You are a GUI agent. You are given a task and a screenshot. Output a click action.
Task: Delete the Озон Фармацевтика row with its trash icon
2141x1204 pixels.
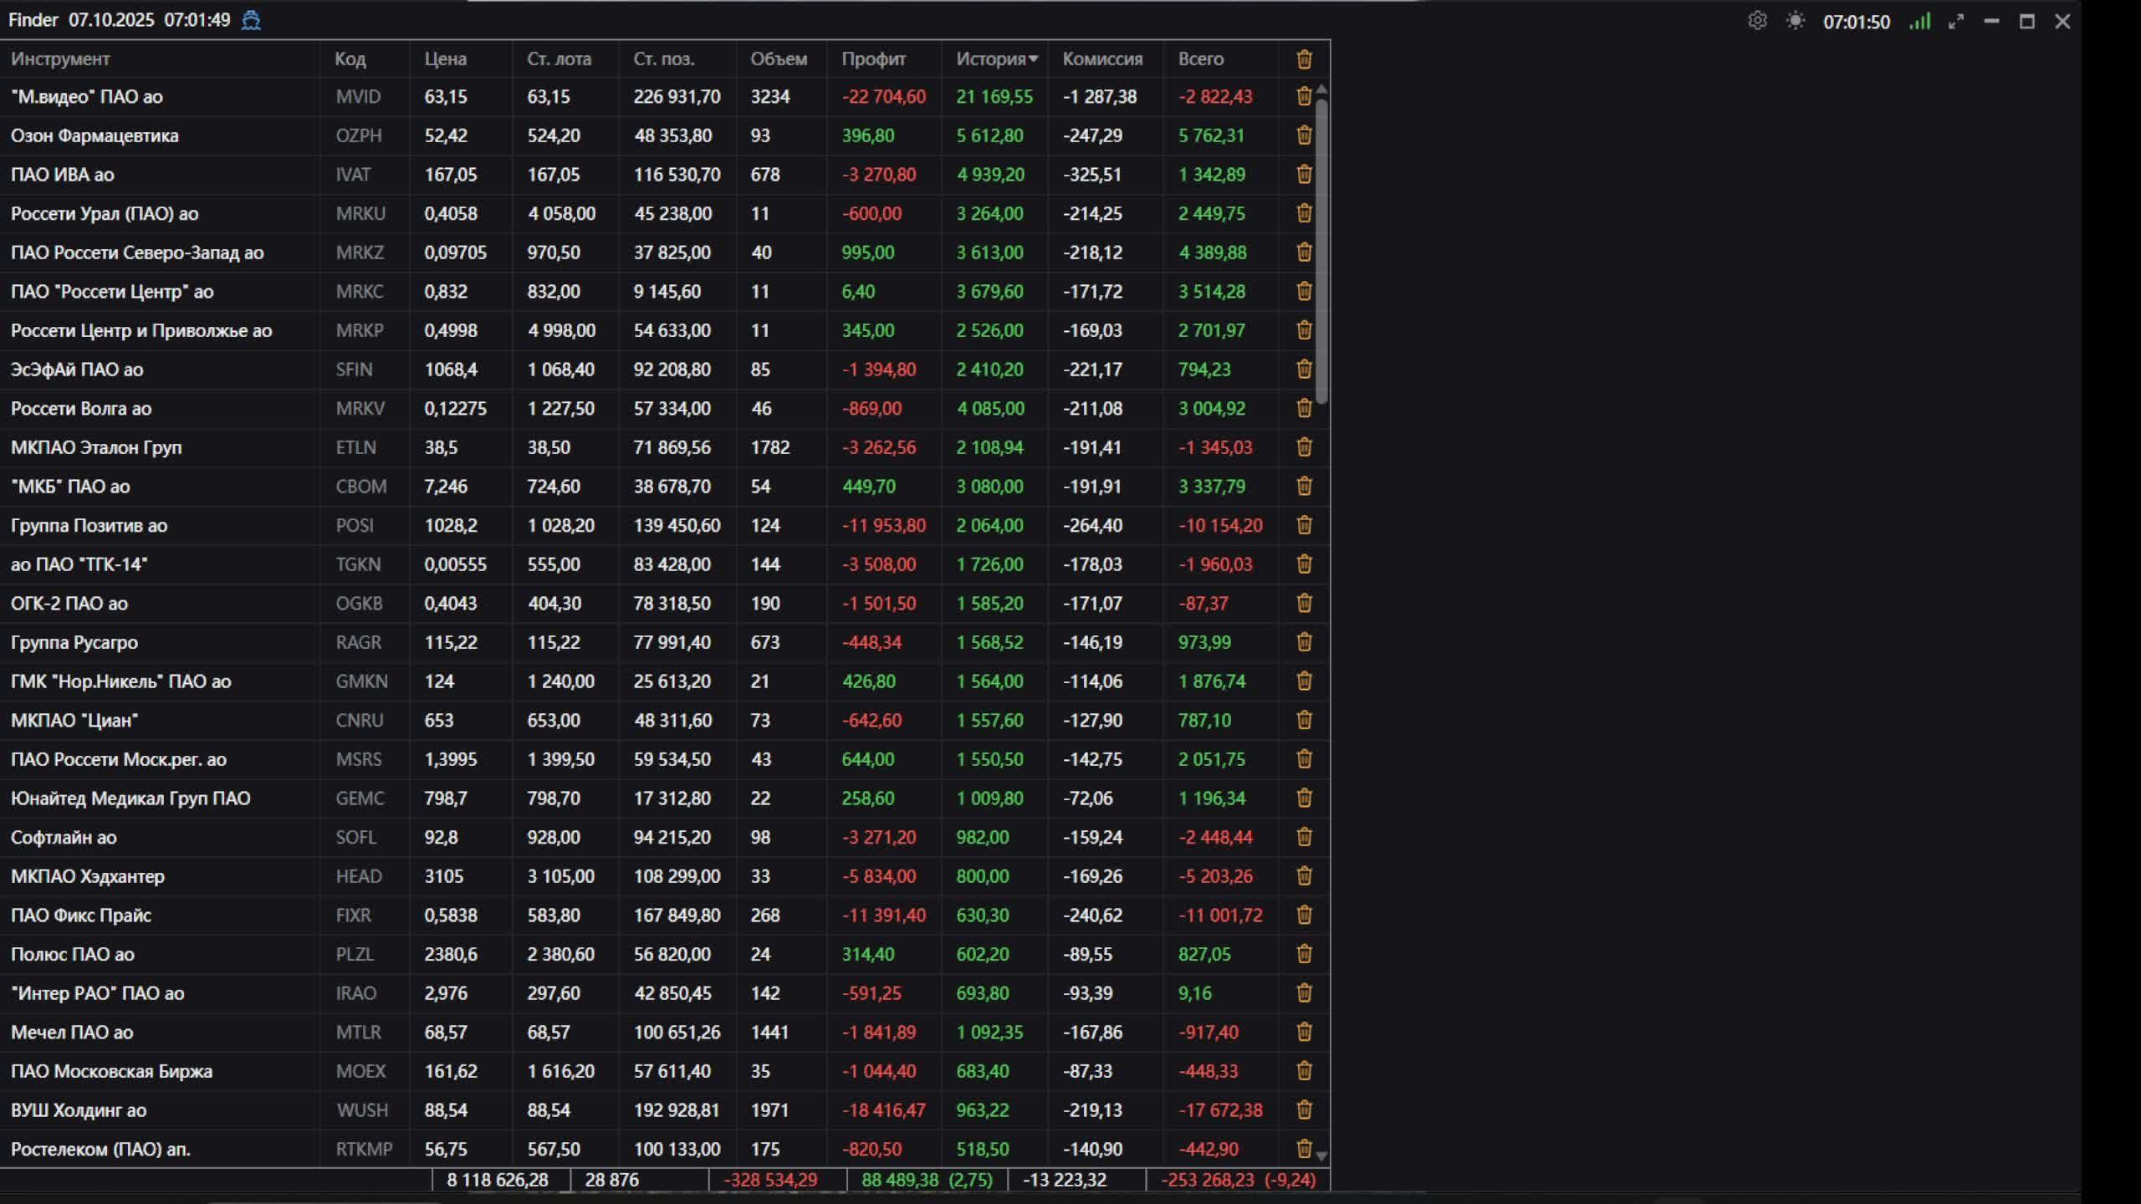pyautogui.click(x=1304, y=135)
